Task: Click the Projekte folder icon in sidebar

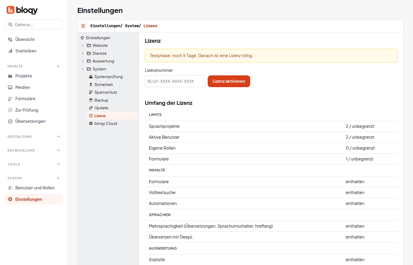Action: coord(10,76)
